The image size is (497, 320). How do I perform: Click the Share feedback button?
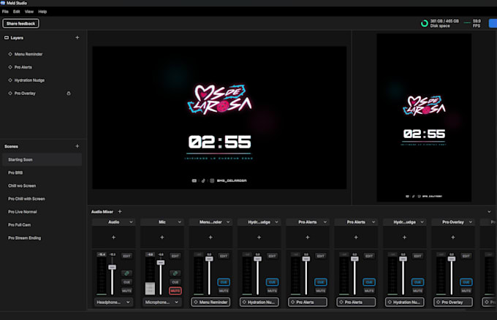20,23
